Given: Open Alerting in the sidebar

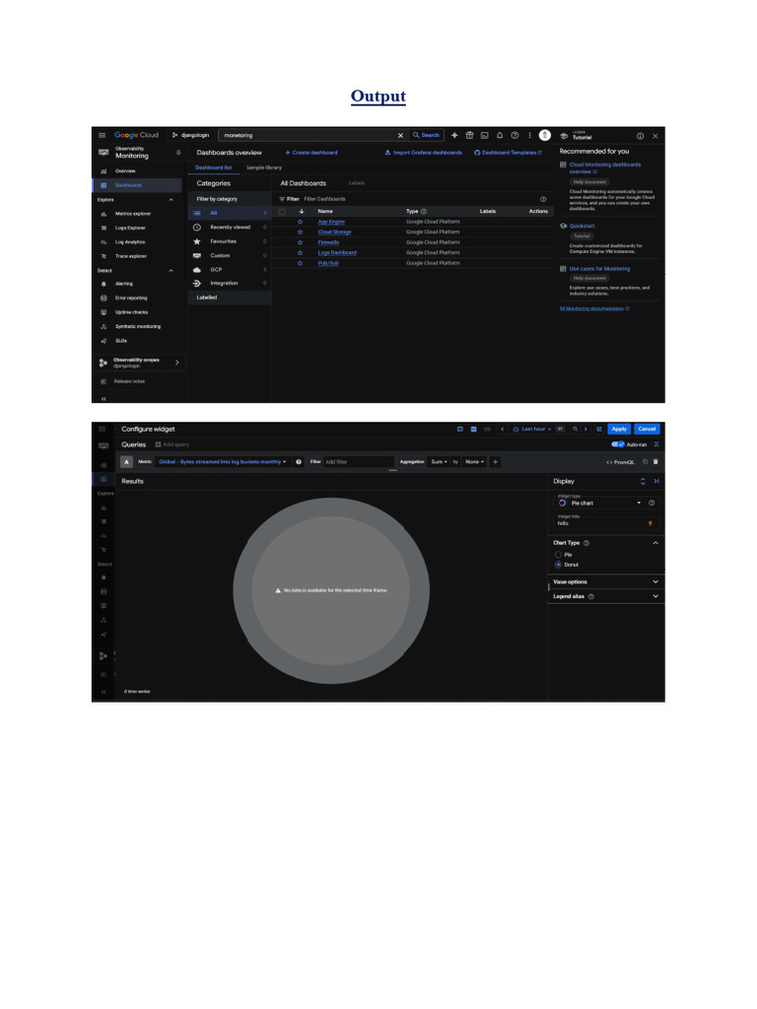Looking at the screenshot, I should click(x=123, y=284).
